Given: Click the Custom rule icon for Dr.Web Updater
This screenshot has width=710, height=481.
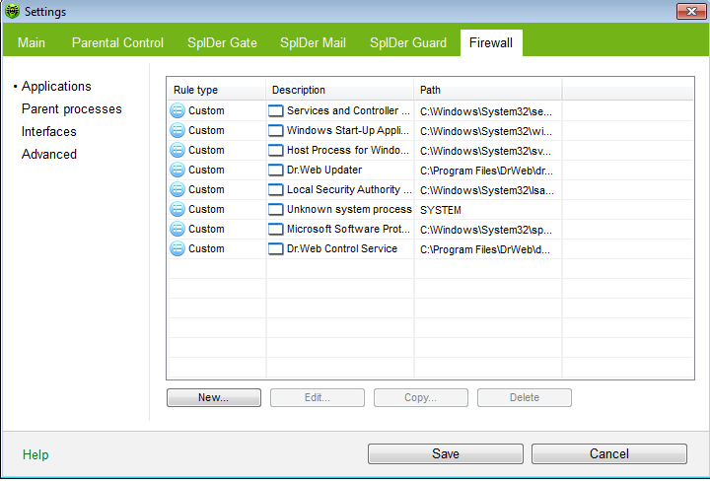Looking at the screenshot, I should (x=177, y=170).
